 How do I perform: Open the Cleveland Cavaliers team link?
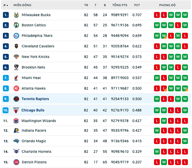(x=38, y=46)
